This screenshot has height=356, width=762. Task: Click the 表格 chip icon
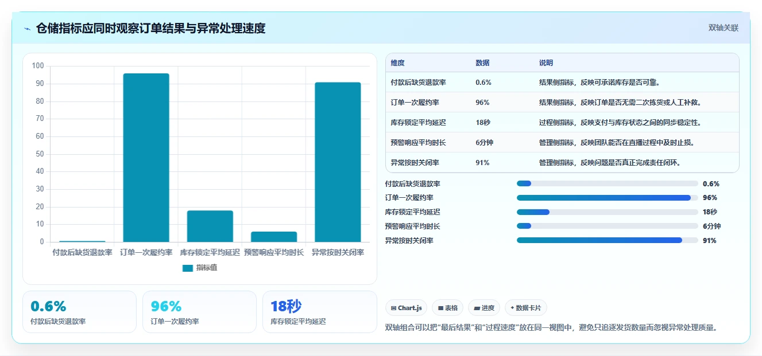(440, 308)
